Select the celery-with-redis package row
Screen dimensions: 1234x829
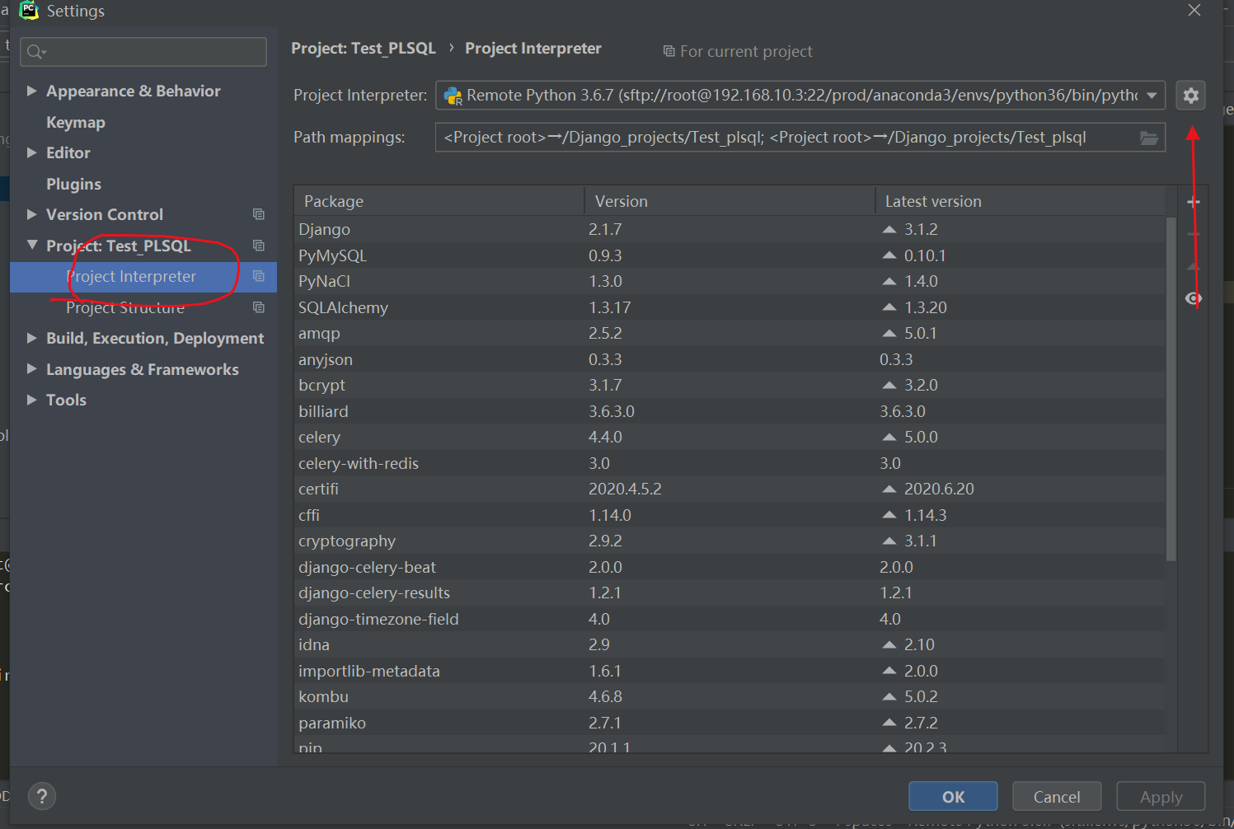(x=730, y=463)
